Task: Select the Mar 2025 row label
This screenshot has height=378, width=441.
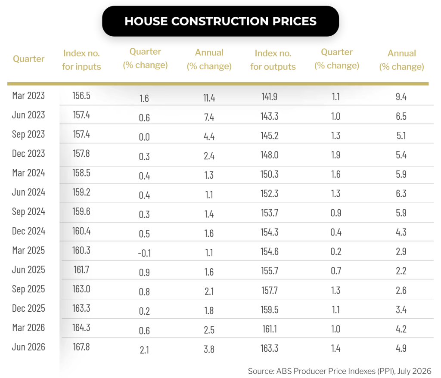Action: (x=28, y=250)
